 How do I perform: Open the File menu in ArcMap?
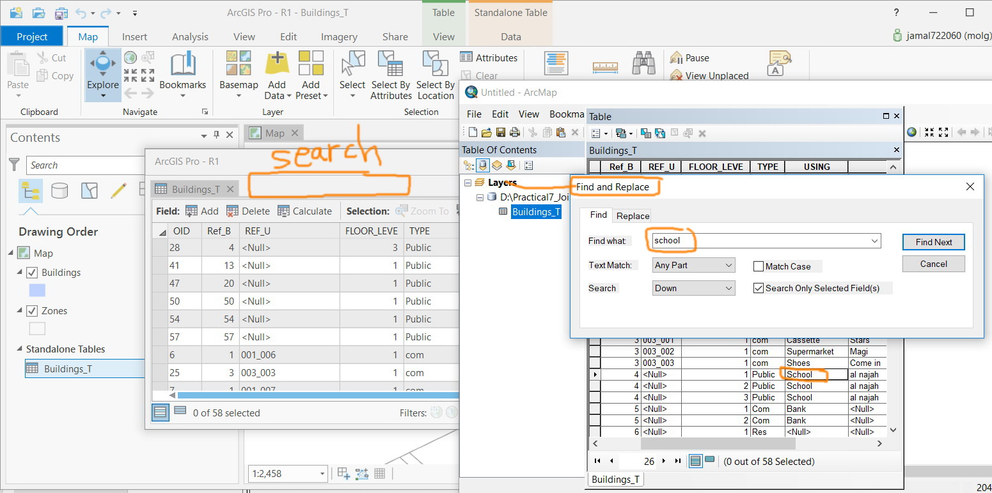click(x=474, y=114)
